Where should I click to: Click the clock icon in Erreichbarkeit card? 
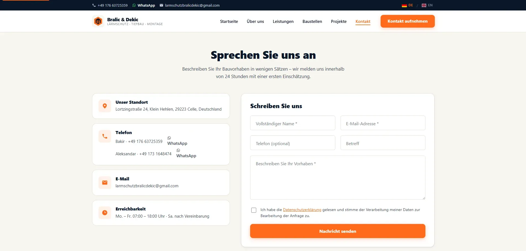tap(105, 213)
